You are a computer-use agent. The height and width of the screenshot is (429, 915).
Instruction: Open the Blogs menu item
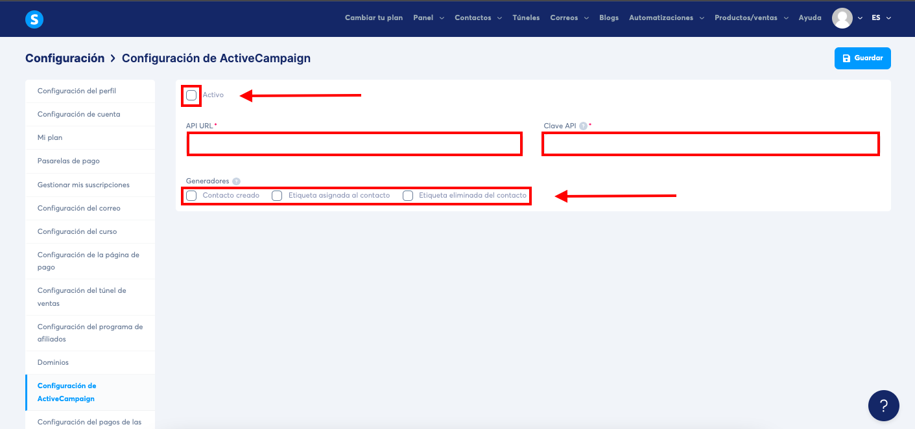point(608,17)
